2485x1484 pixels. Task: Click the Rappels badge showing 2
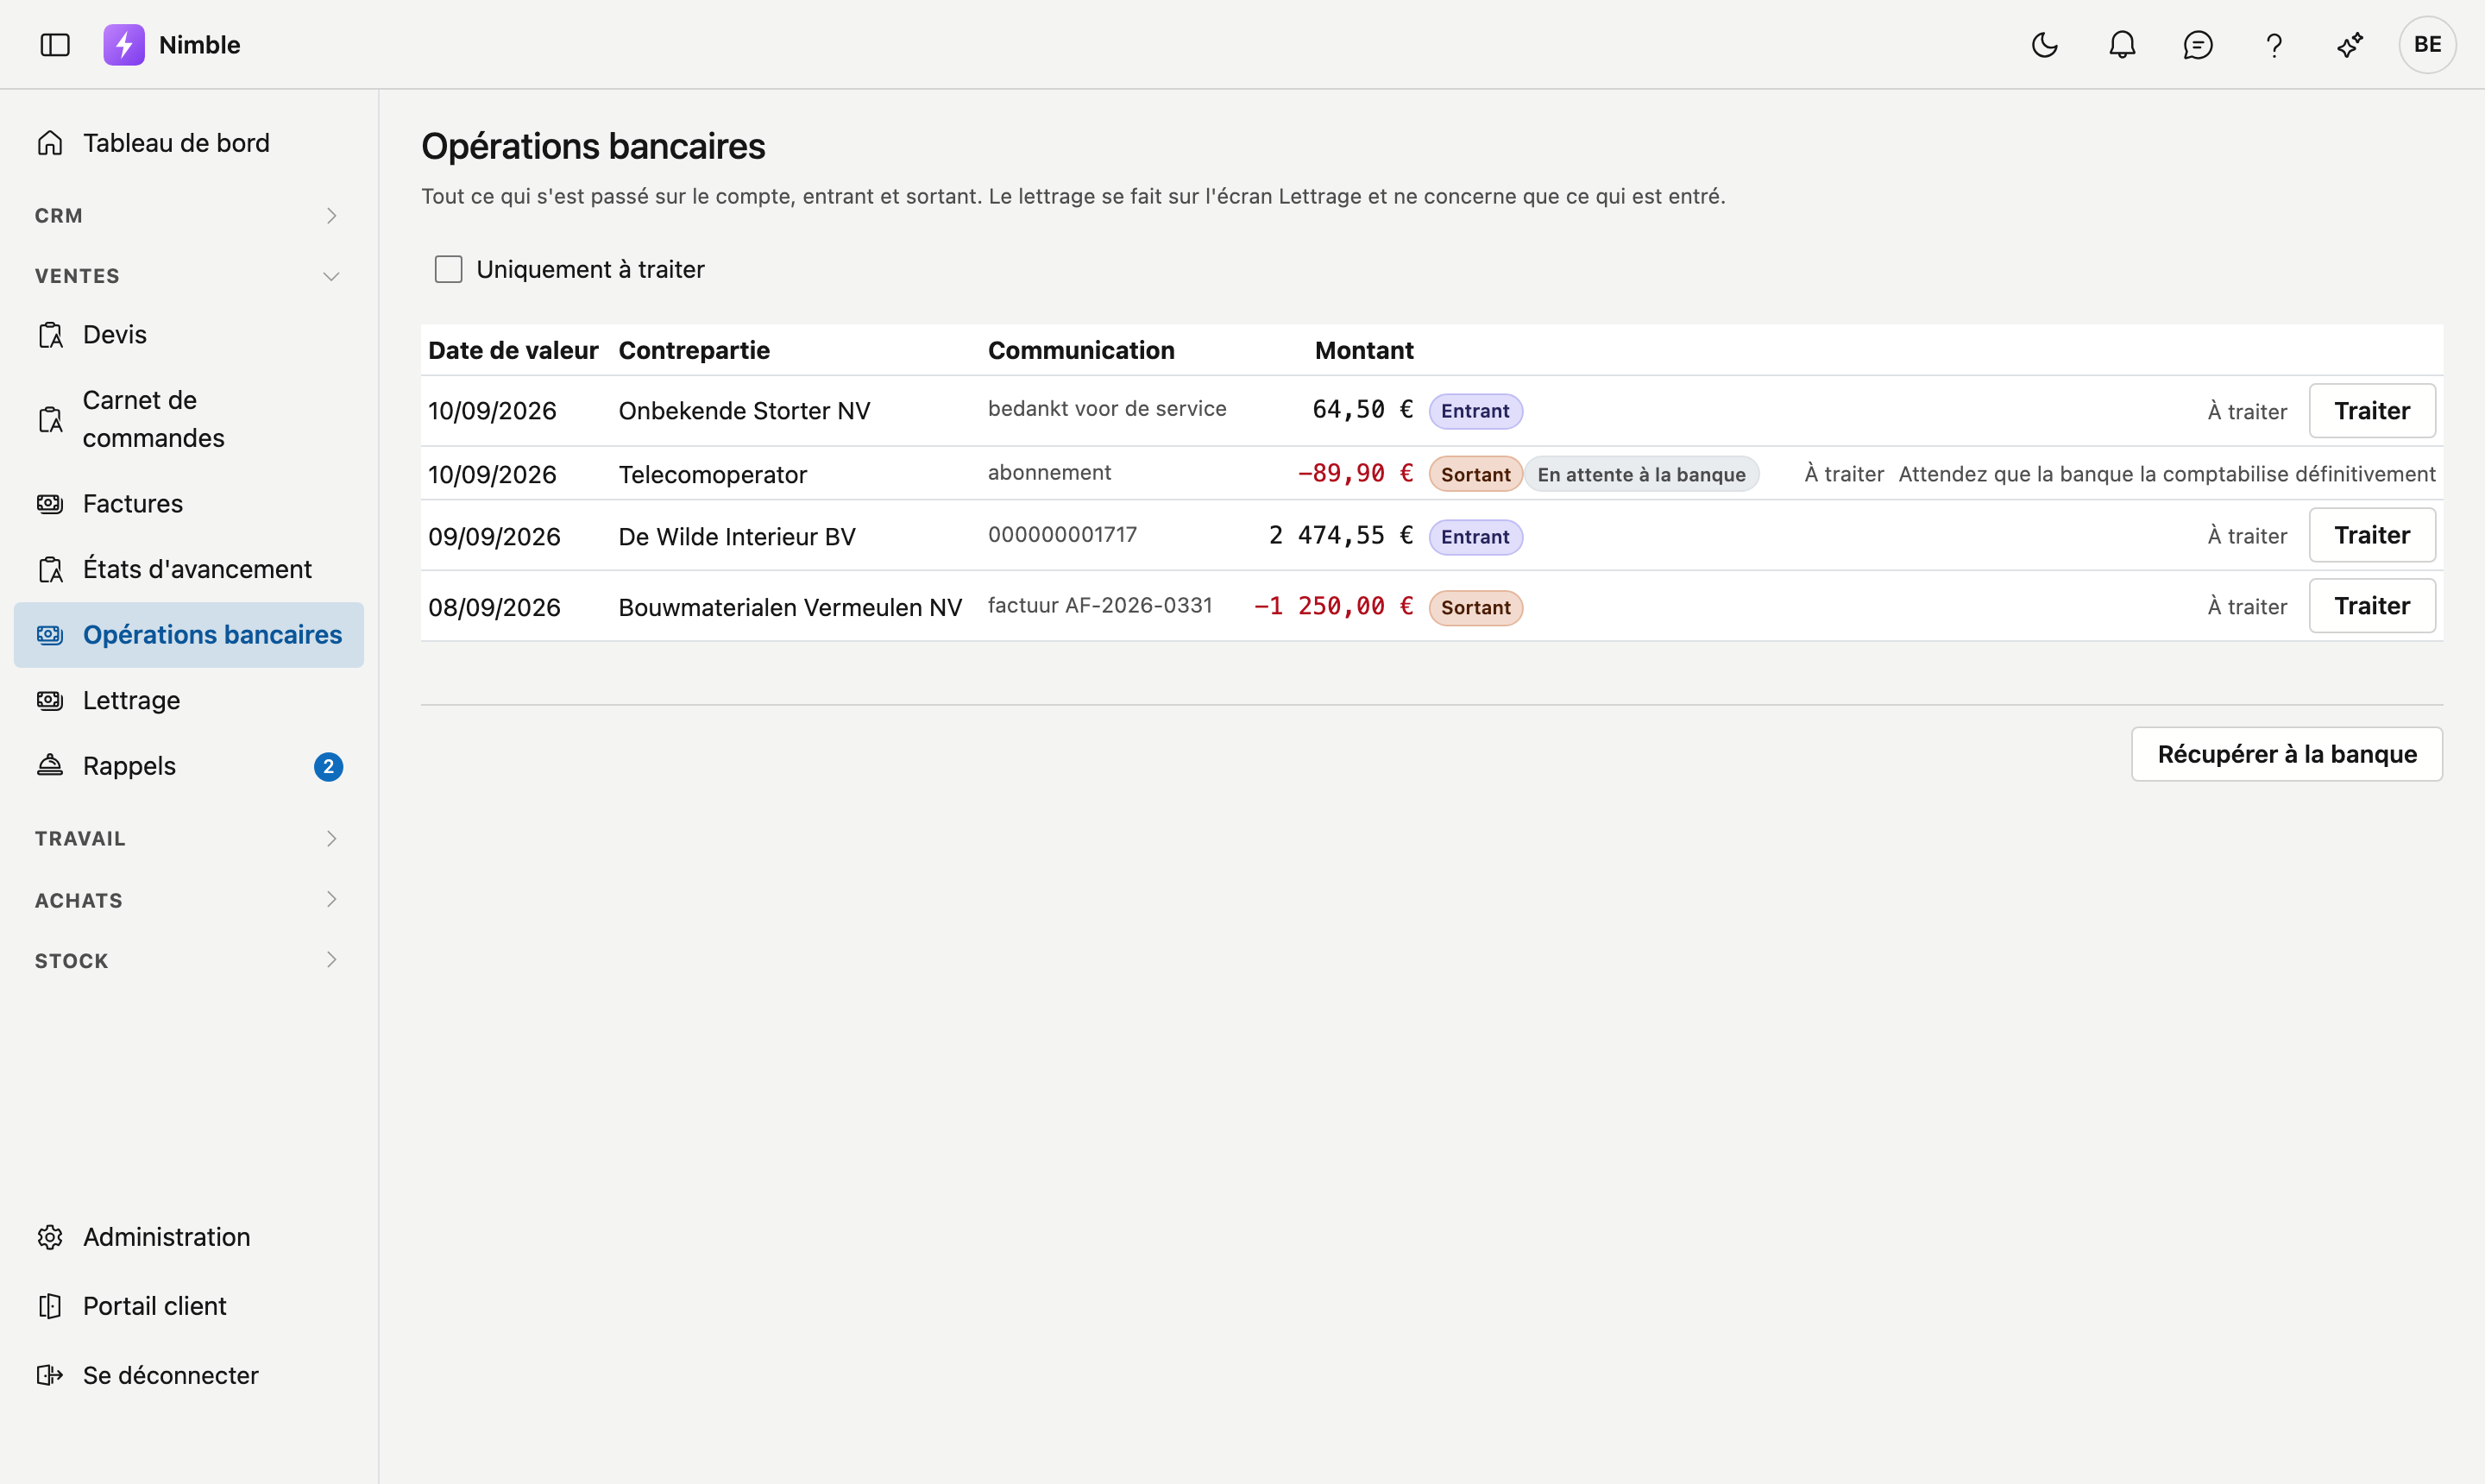tap(328, 767)
